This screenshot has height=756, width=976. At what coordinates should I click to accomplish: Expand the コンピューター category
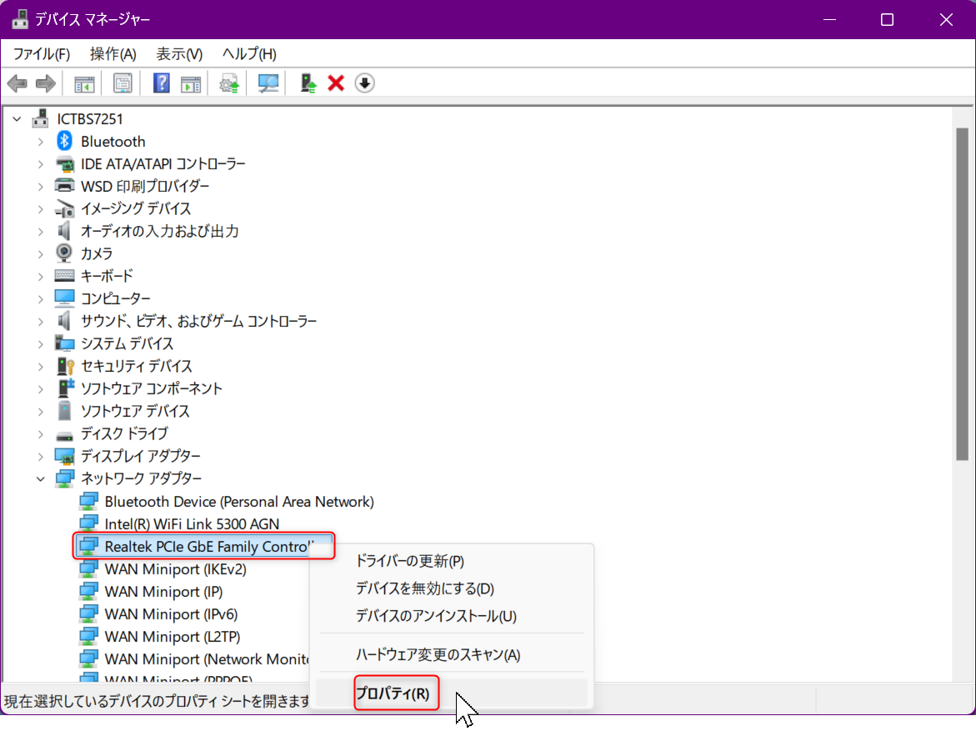coord(41,299)
